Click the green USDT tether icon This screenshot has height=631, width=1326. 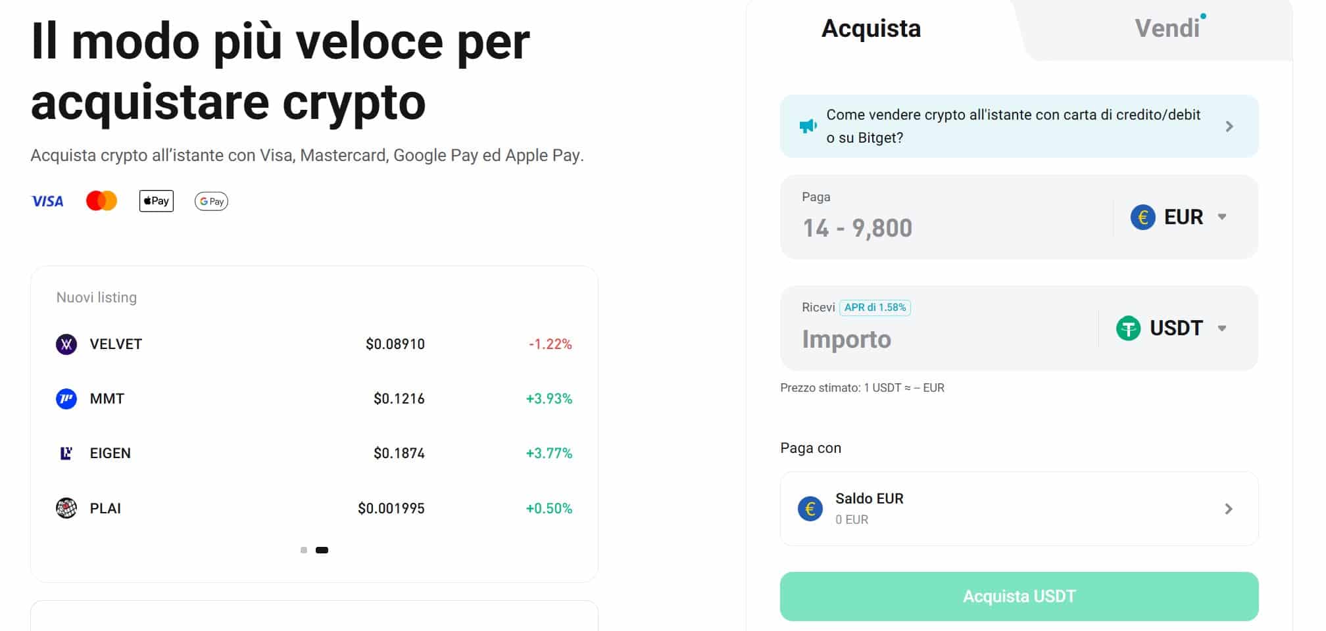(x=1131, y=328)
